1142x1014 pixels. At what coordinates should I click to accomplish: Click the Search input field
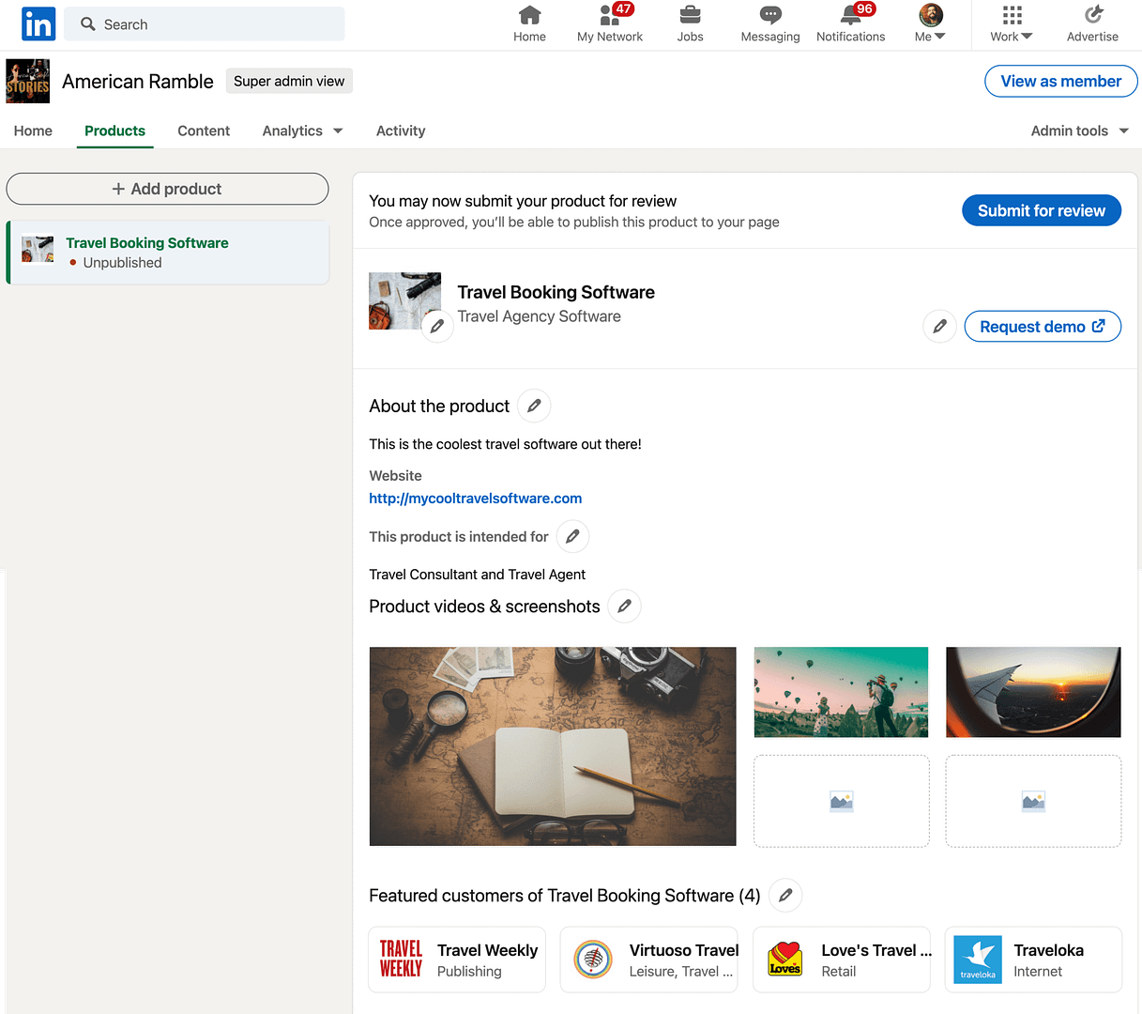(204, 23)
